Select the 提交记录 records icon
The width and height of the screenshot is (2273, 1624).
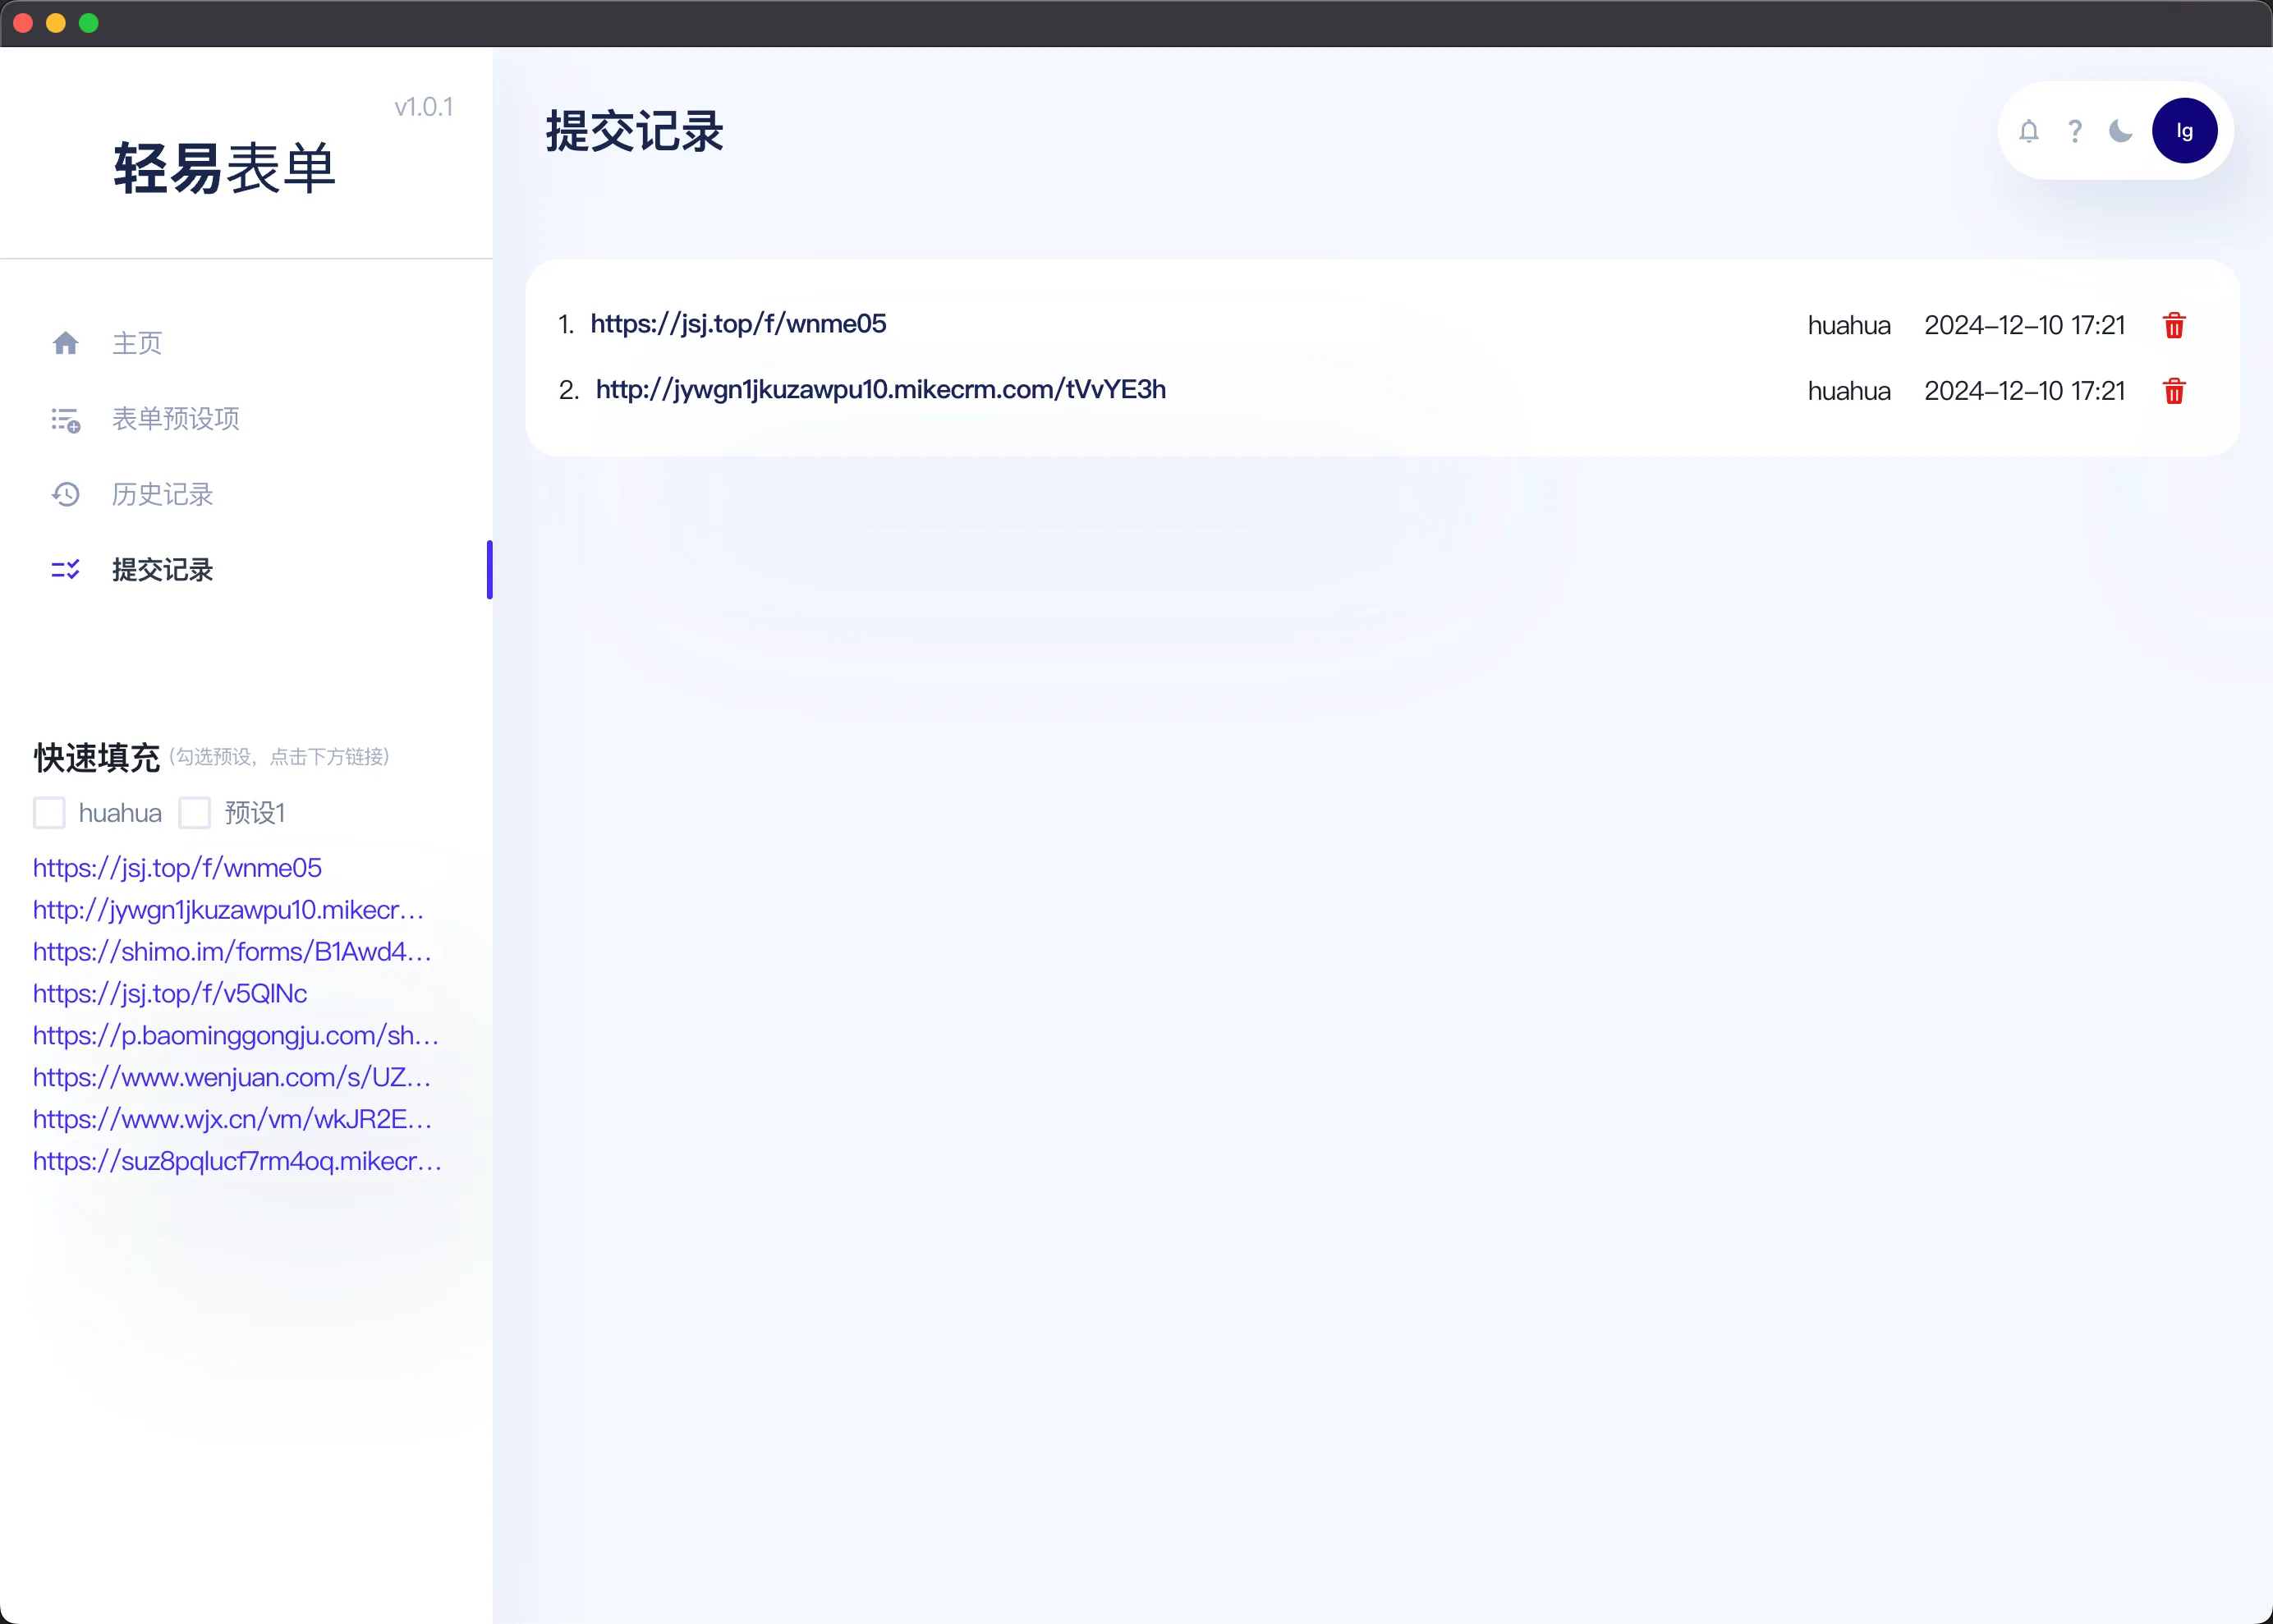[x=66, y=569]
